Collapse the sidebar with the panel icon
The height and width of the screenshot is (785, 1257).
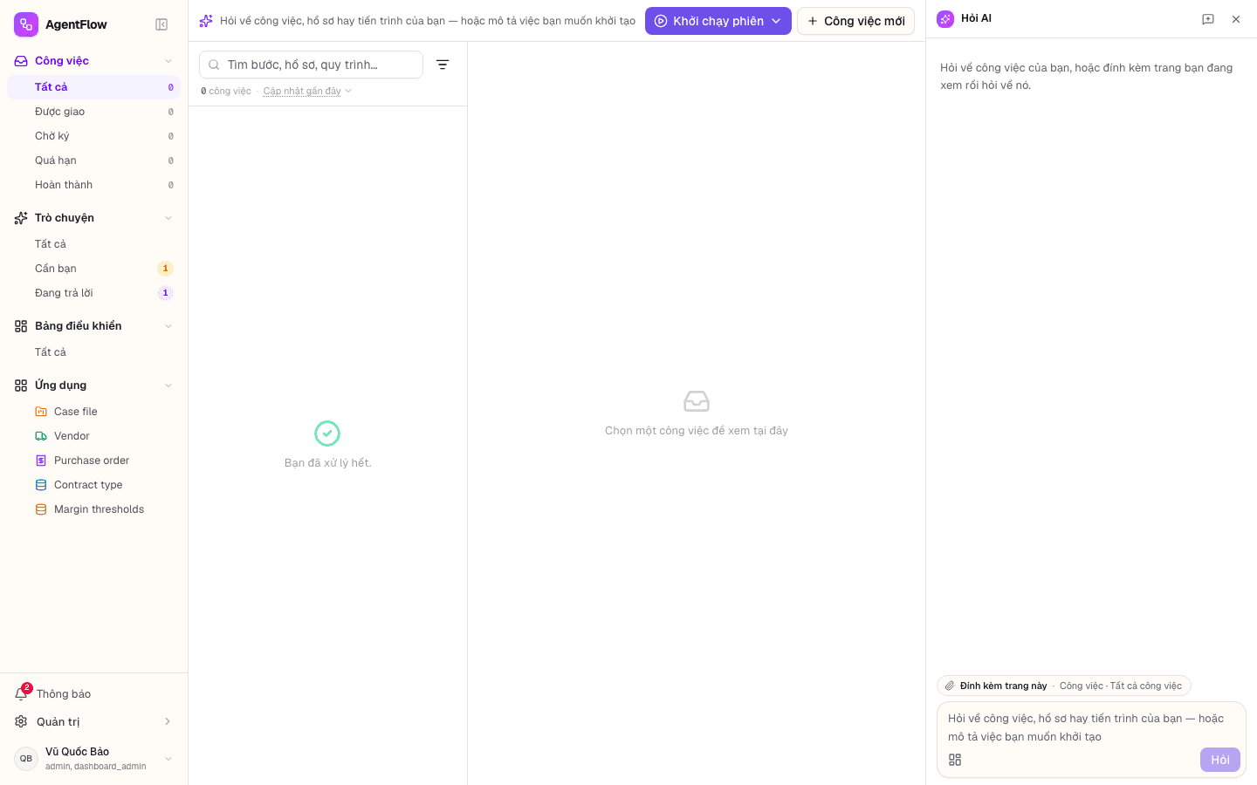pos(161,24)
